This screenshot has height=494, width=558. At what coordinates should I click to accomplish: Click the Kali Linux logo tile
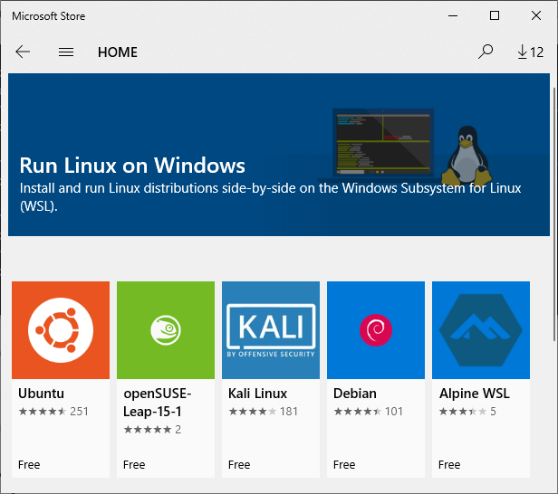tap(271, 330)
